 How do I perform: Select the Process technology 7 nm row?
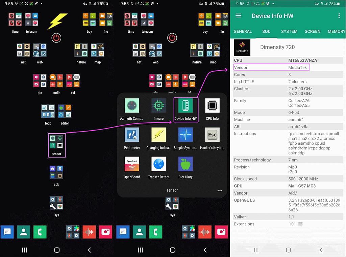288,160
